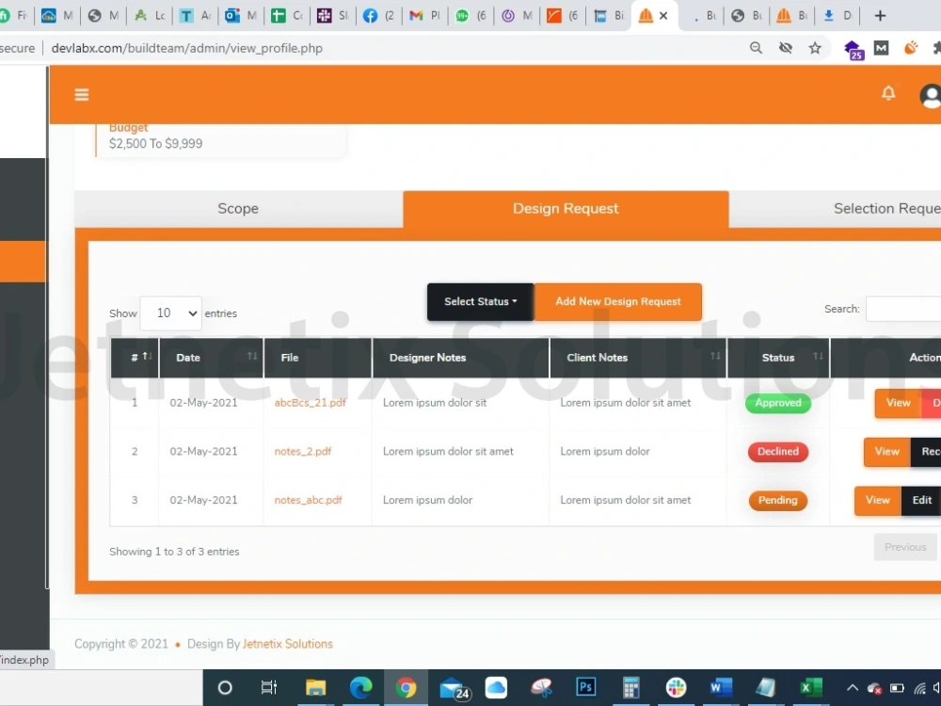This screenshot has width=941, height=706.
Task: Edit the pending notes_abc.pdf request
Action: pyautogui.click(x=922, y=500)
